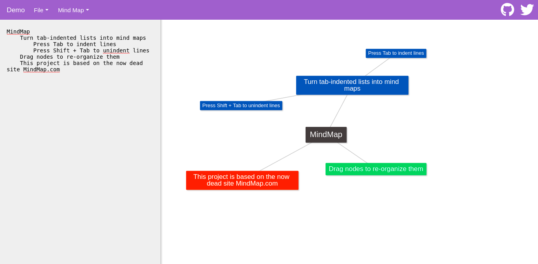This screenshot has height=264, width=538.
Task: Click the line 'Drag nodes to re-organize them'
Action: point(69,57)
